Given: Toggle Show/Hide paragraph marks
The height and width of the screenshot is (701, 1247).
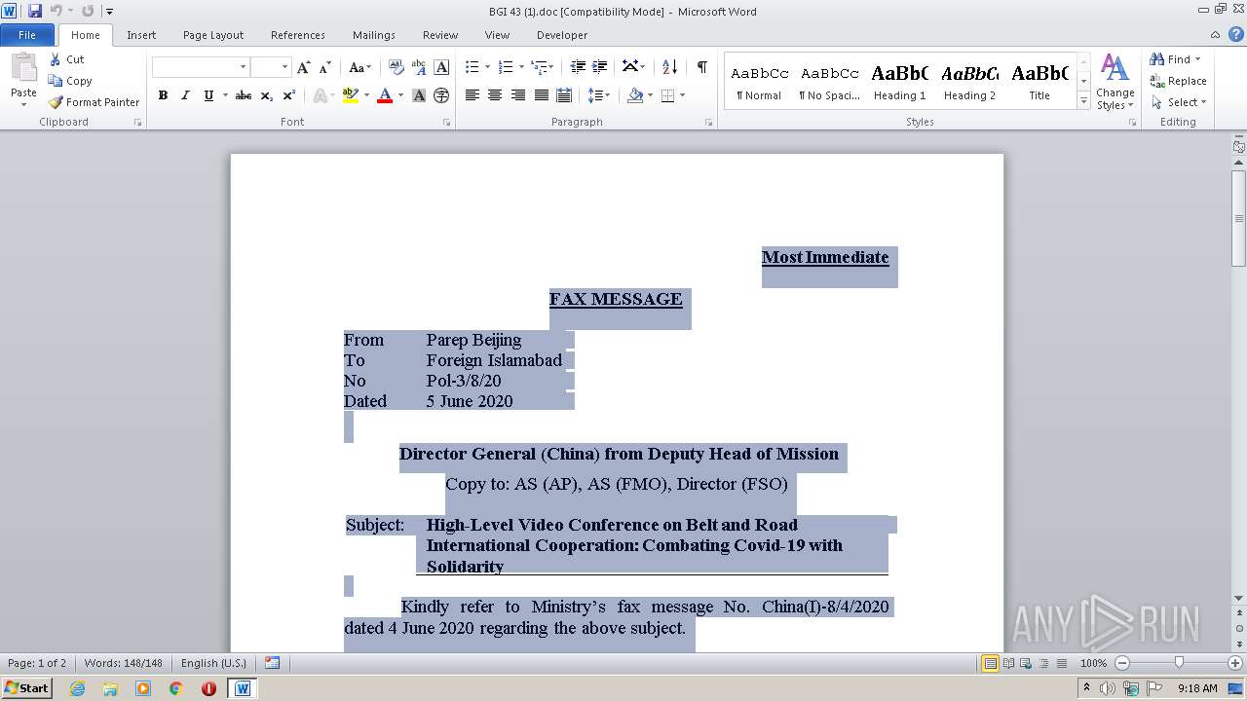Looking at the screenshot, I should click(701, 67).
